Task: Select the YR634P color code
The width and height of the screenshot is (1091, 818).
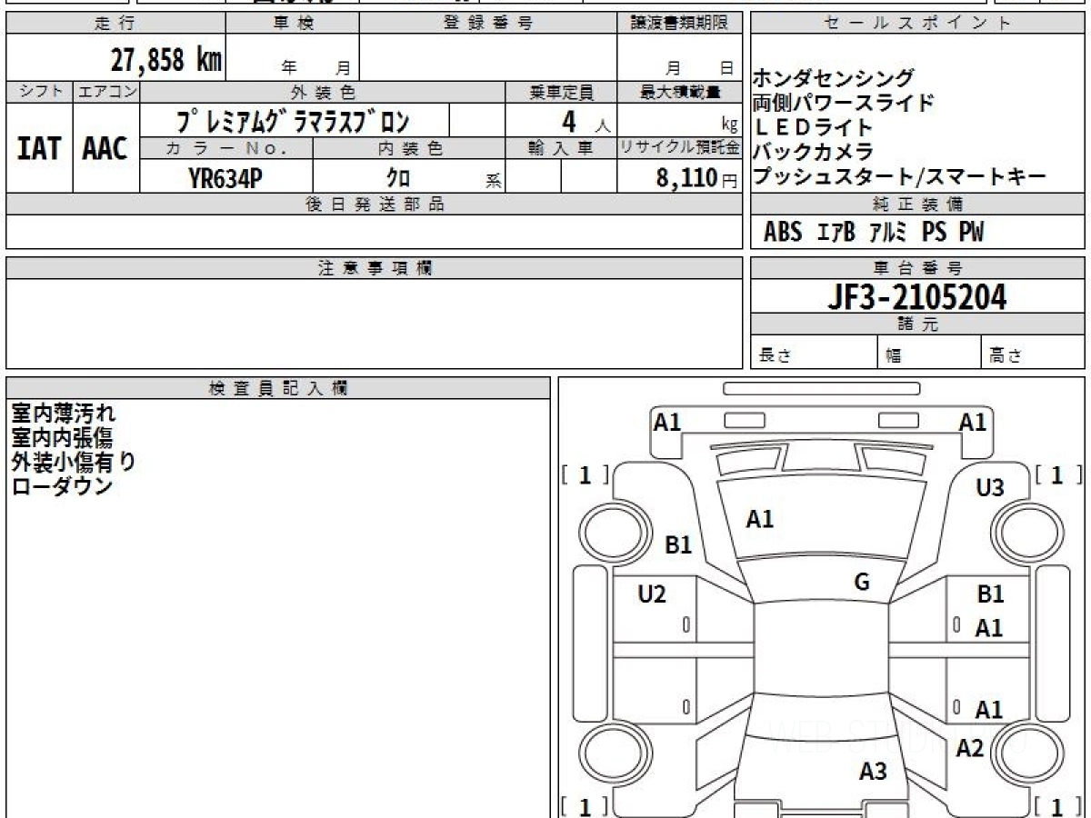Action: click(226, 177)
